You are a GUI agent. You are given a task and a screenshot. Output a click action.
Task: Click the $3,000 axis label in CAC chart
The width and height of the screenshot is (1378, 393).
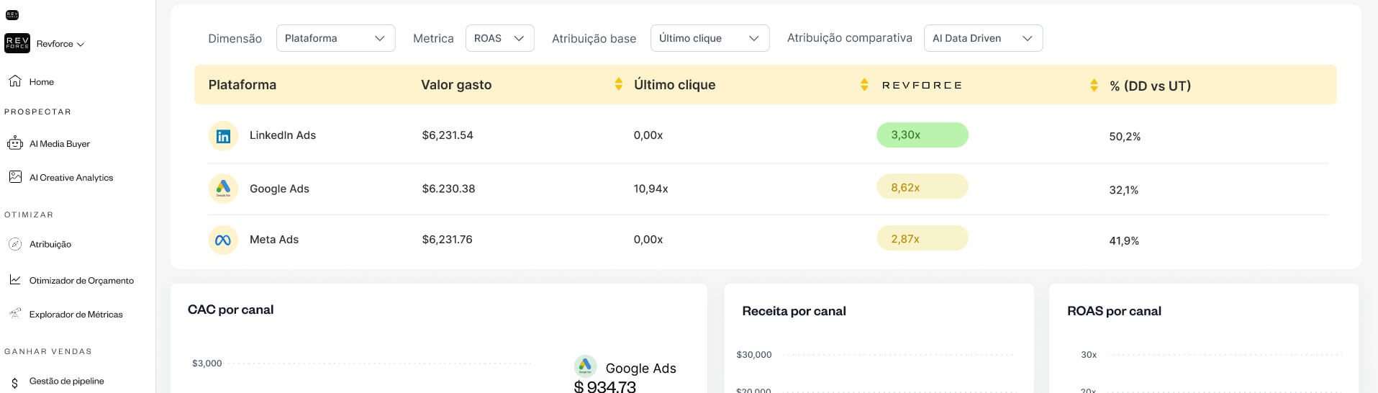pos(207,363)
